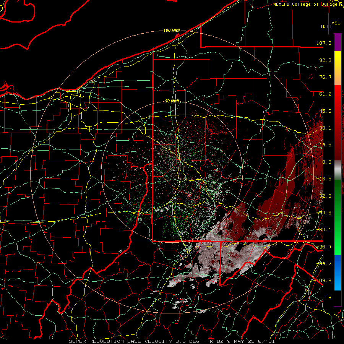Click the VEL legend title
This screenshot has width=344, height=344.
[x=336, y=23]
